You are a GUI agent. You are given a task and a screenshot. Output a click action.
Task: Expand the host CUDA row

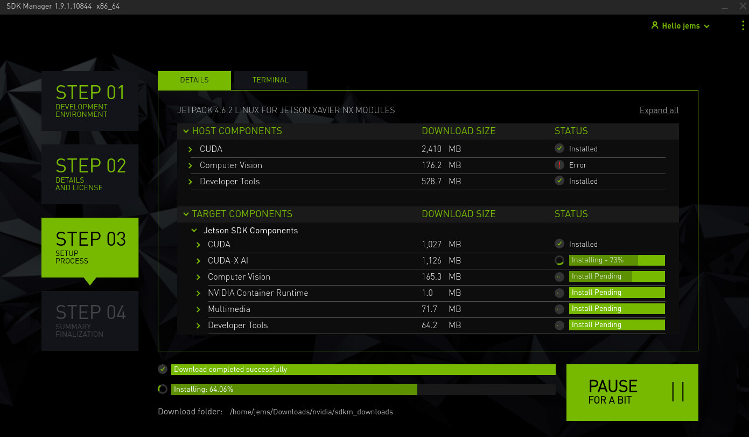190,149
